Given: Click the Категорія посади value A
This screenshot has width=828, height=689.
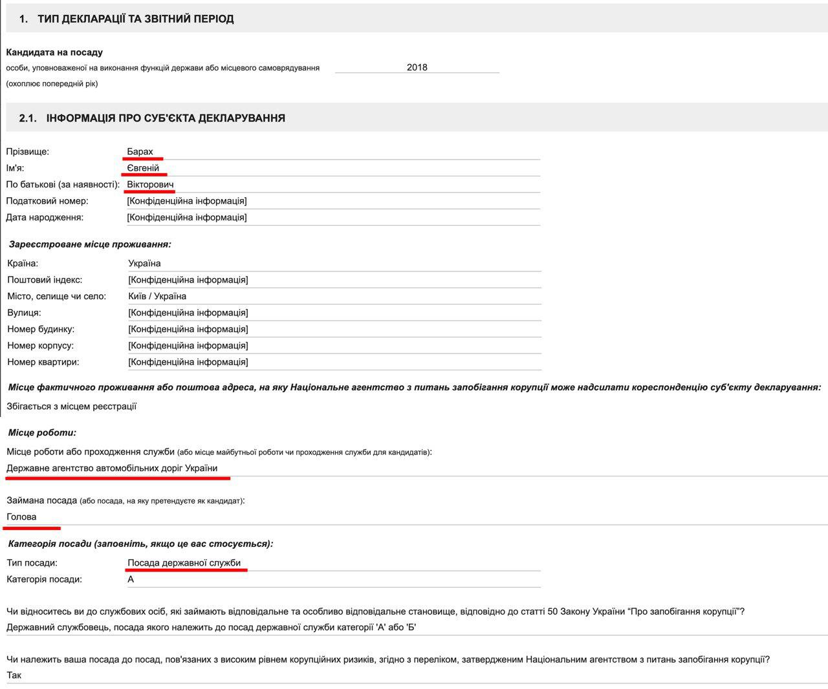Looking at the screenshot, I should point(131,579).
